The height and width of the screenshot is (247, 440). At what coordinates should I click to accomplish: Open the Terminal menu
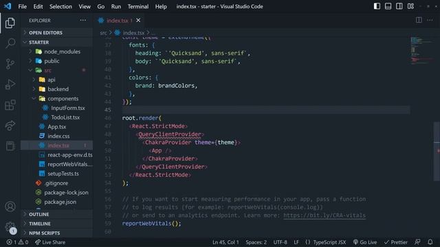(x=138, y=6)
